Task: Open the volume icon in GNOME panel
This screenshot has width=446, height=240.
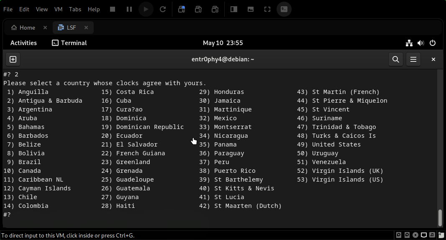Action: coord(421,43)
